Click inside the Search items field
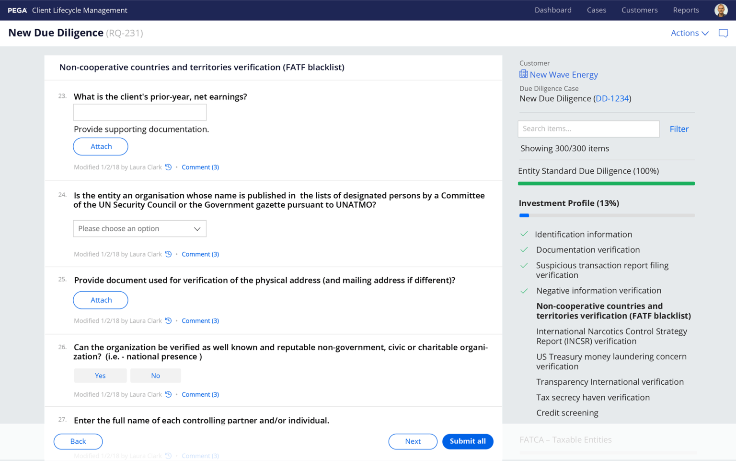 coord(588,129)
